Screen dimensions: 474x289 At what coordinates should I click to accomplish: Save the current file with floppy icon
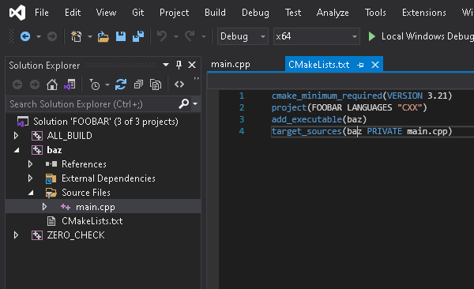(121, 36)
